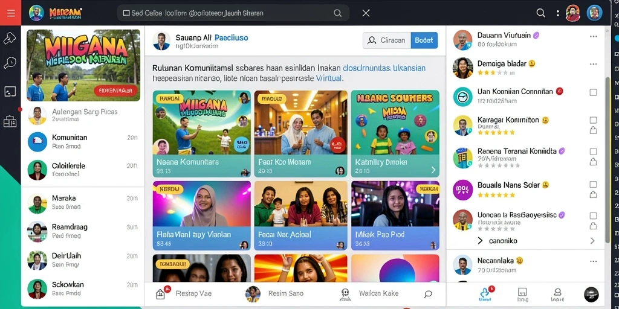The height and width of the screenshot is (309, 619).
Task: Switch to Resim Sano tab
Action: click(275, 294)
